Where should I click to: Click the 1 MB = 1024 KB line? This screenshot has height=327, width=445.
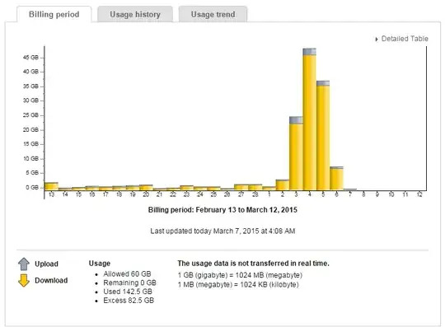tap(238, 284)
